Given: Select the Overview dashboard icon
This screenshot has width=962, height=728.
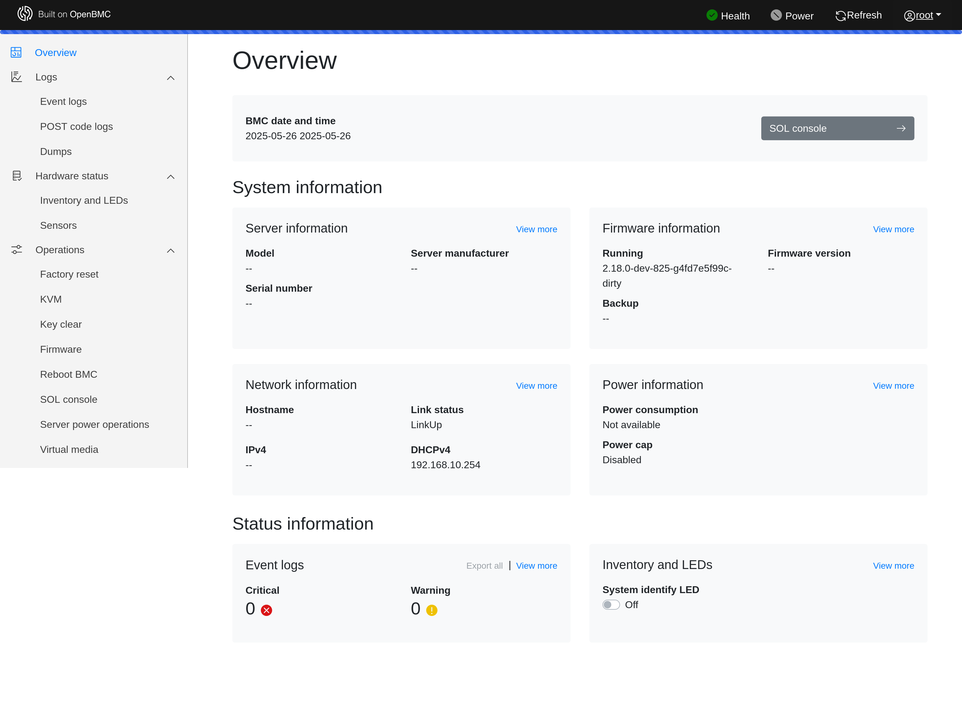Looking at the screenshot, I should pyautogui.click(x=16, y=52).
